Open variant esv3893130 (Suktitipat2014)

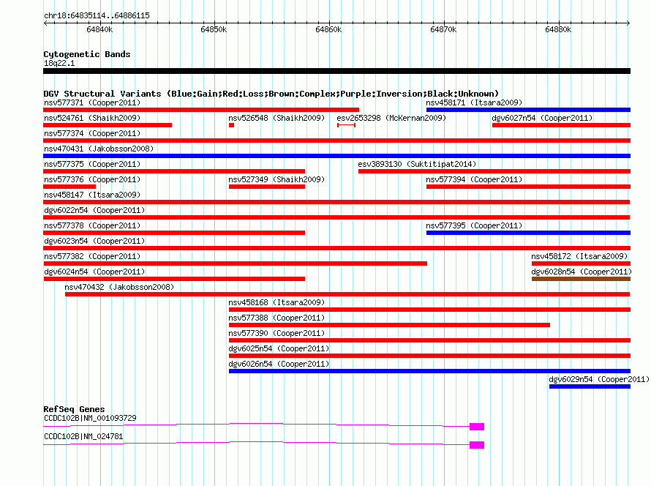[417, 164]
